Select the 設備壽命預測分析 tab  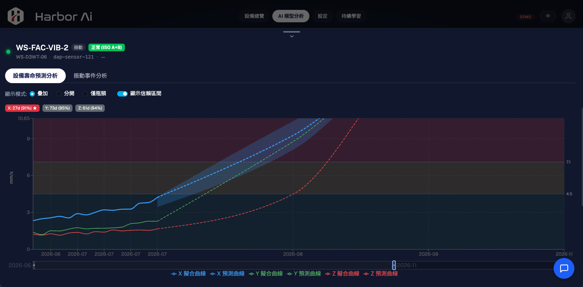35,76
